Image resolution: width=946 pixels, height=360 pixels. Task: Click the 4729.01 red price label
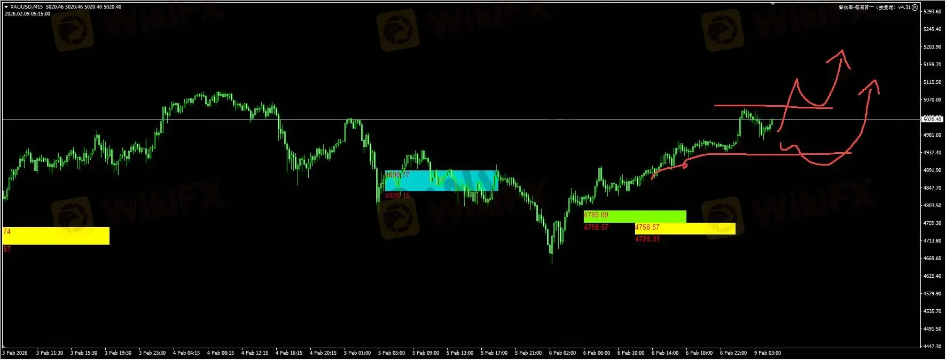coord(647,239)
